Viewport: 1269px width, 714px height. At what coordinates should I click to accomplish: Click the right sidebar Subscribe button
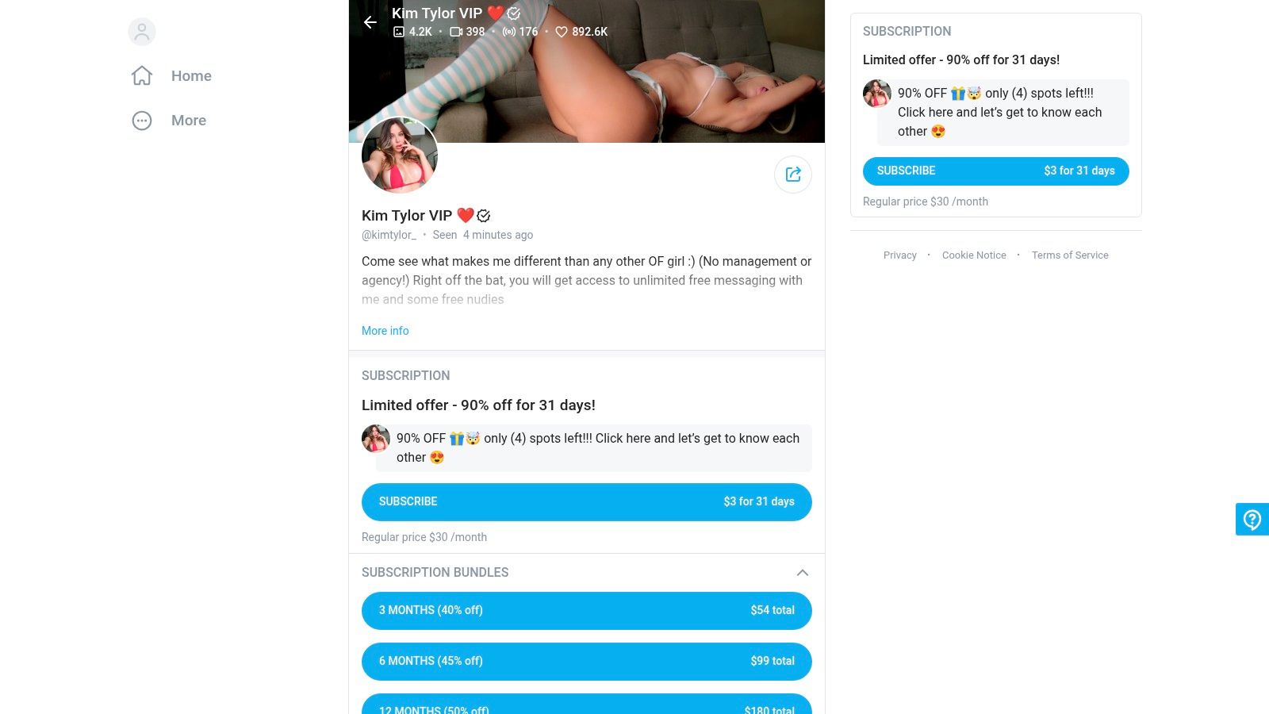pos(996,171)
